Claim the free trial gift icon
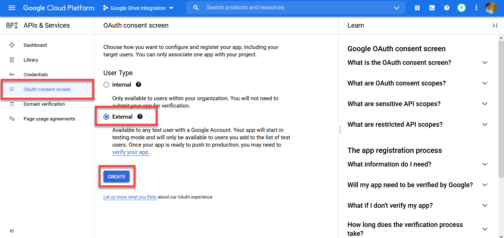The image size is (504, 238). tap(417, 8)
